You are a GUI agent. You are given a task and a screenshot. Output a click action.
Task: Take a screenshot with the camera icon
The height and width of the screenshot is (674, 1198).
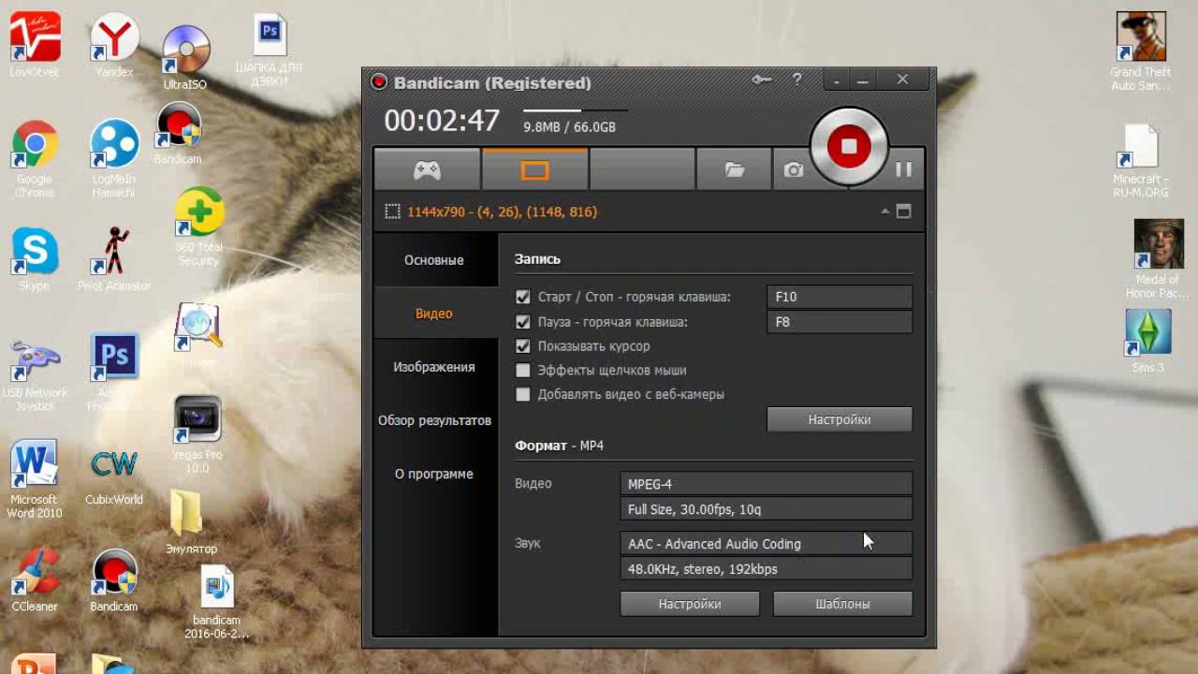794,169
